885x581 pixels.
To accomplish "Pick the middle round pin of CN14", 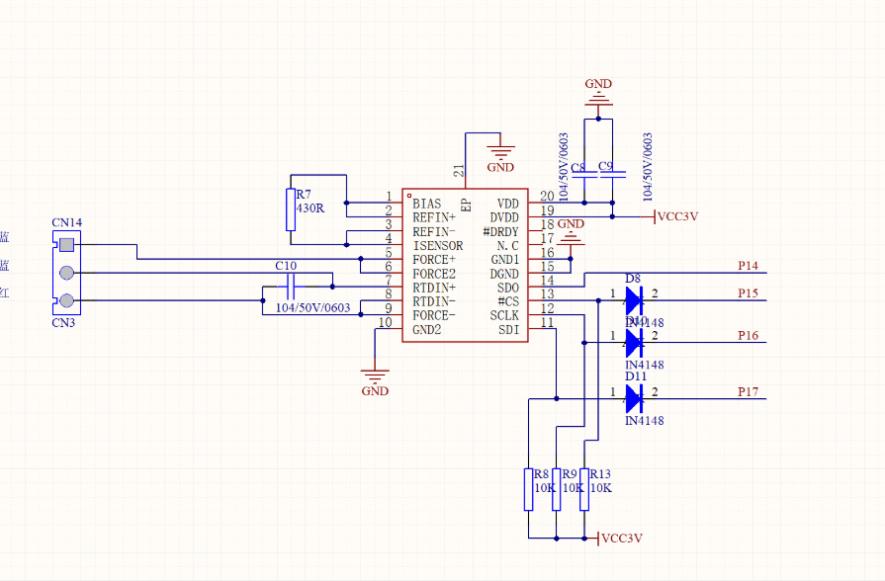I will pyautogui.click(x=66, y=273).
